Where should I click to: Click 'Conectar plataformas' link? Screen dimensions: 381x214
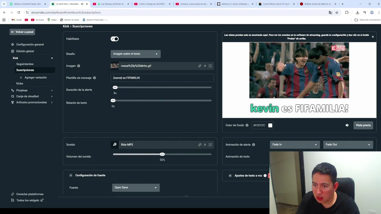pyautogui.click(x=30, y=194)
